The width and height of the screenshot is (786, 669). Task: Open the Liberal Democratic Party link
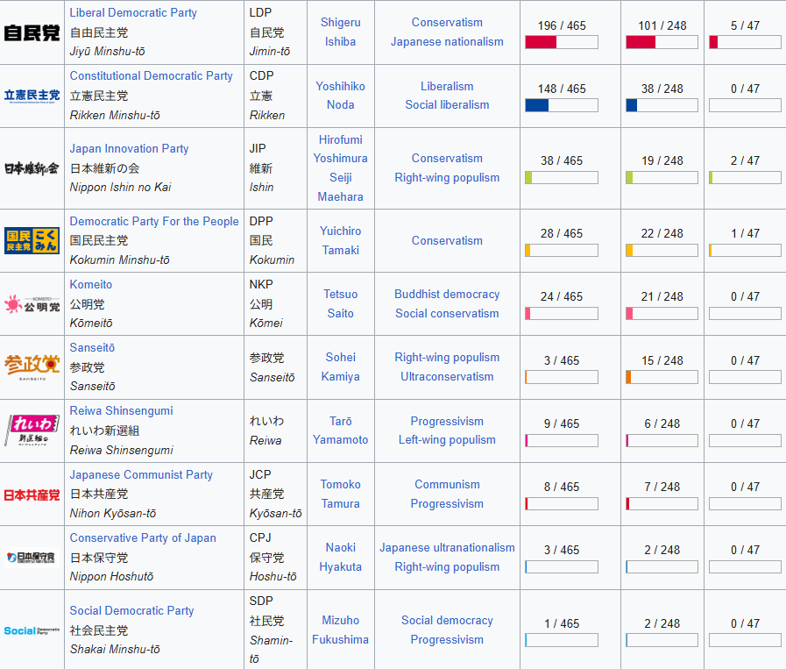pos(133,12)
